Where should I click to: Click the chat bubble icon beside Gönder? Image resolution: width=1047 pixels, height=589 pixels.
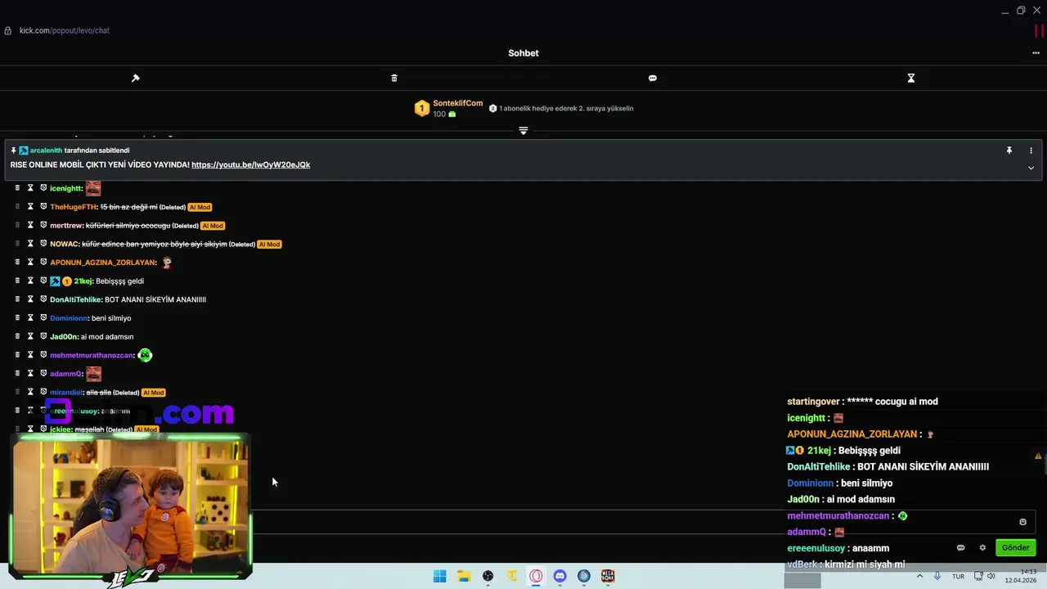pyautogui.click(x=960, y=548)
